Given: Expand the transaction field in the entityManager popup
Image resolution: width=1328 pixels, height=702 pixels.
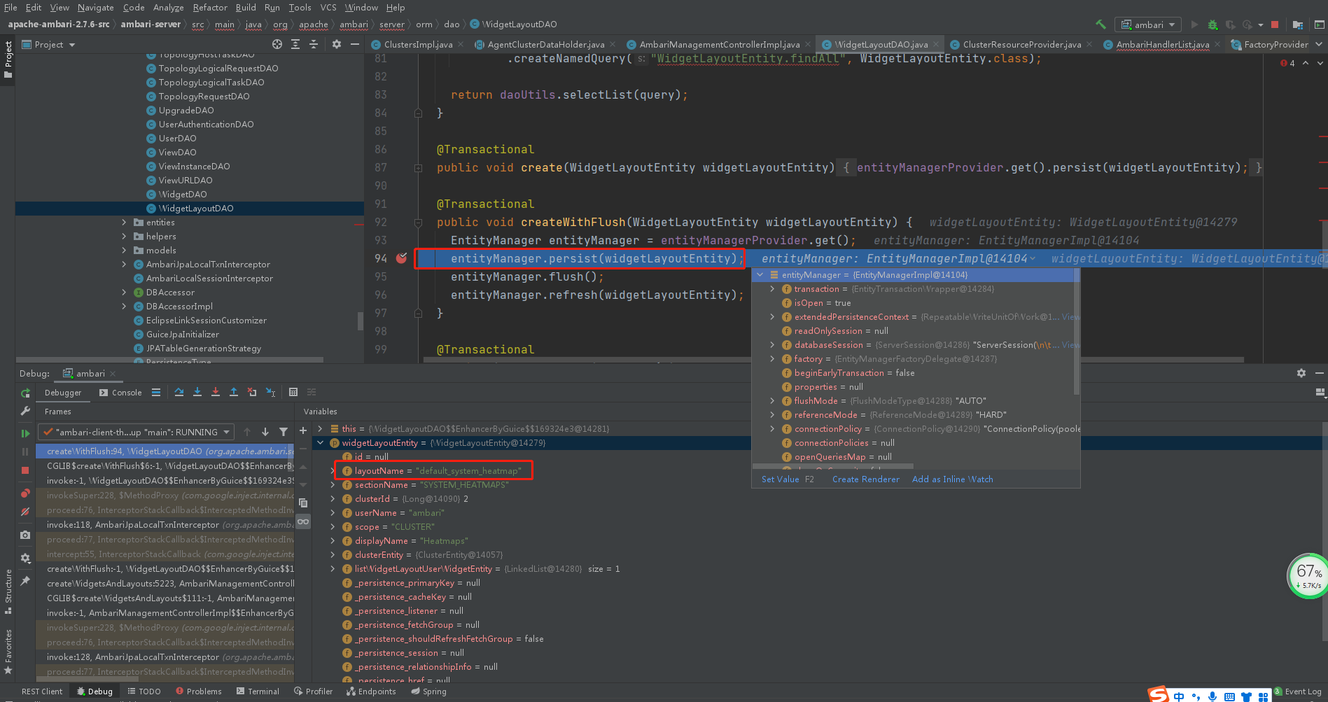Looking at the screenshot, I should 772,289.
